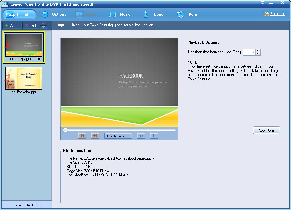Move the selected file up in list
This screenshot has width=291, height=210.
pos(43,24)
